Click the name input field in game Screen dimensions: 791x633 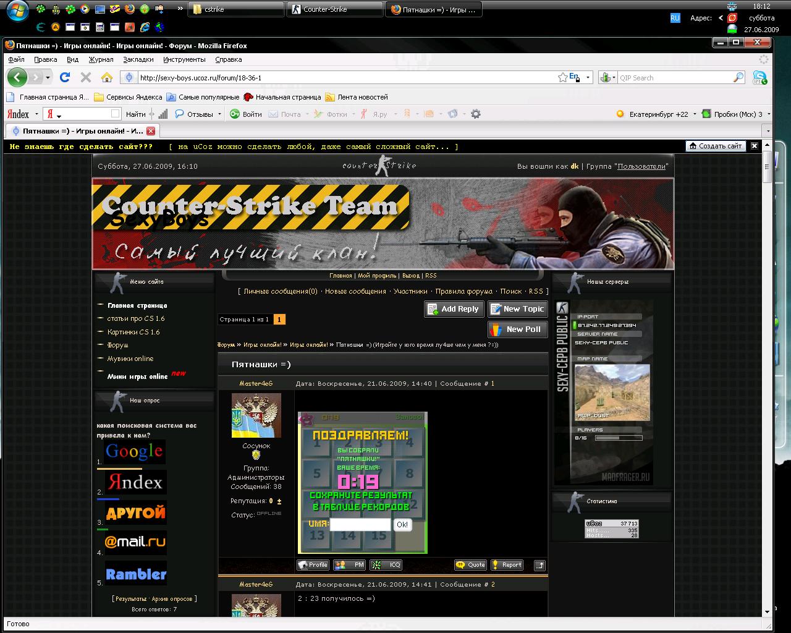pos(360,525)
